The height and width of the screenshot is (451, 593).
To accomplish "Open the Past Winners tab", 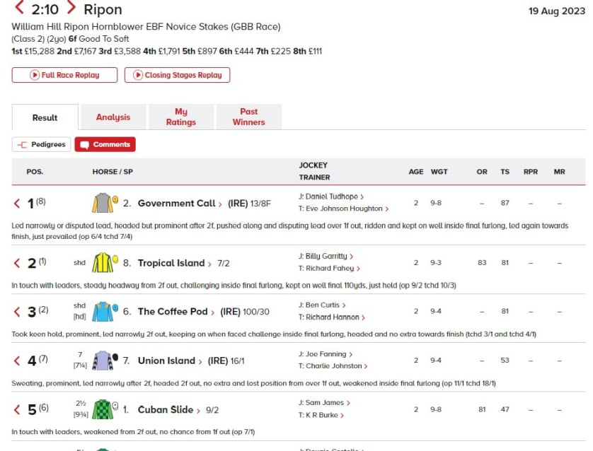I will pos(248,117).
